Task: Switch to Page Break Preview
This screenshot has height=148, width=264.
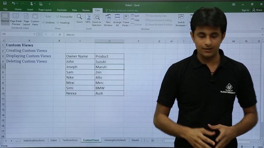Action: pos(16,19)
